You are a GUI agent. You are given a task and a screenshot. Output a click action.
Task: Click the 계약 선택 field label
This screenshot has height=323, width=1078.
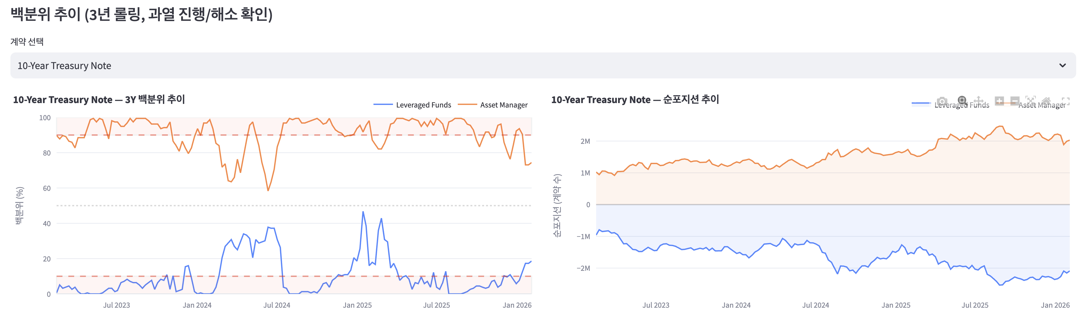click(x=27, y=42)
